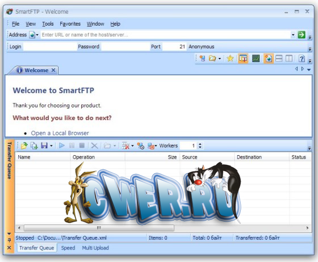Toggle the horizontal tile layout button
Screen dimensions: 318x262
point(279,59)
